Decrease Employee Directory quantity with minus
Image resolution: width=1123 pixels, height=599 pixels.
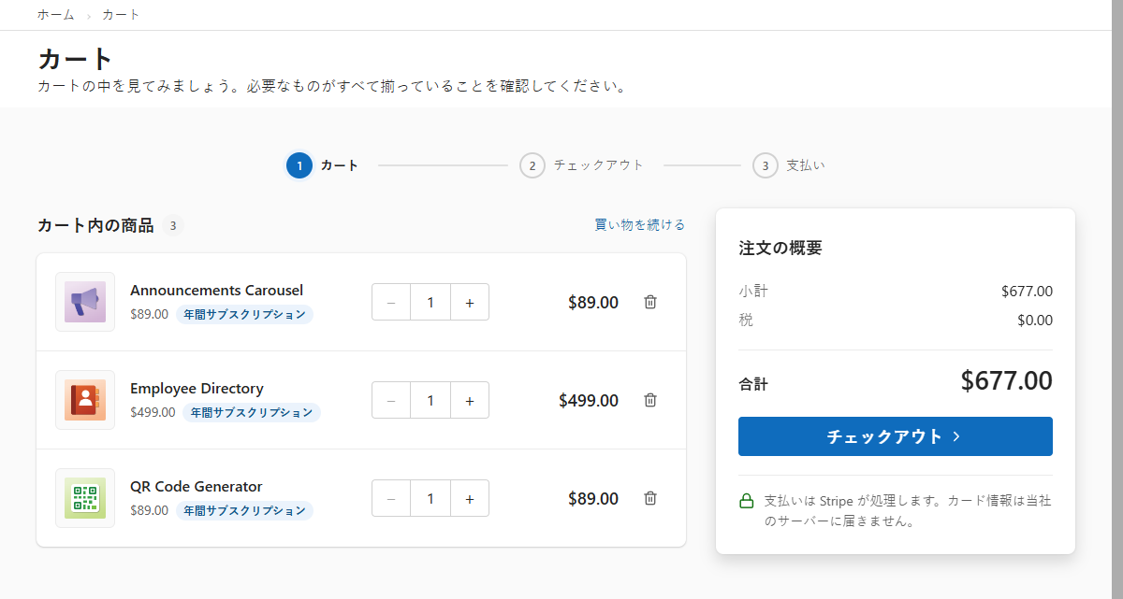coord(391,400)
